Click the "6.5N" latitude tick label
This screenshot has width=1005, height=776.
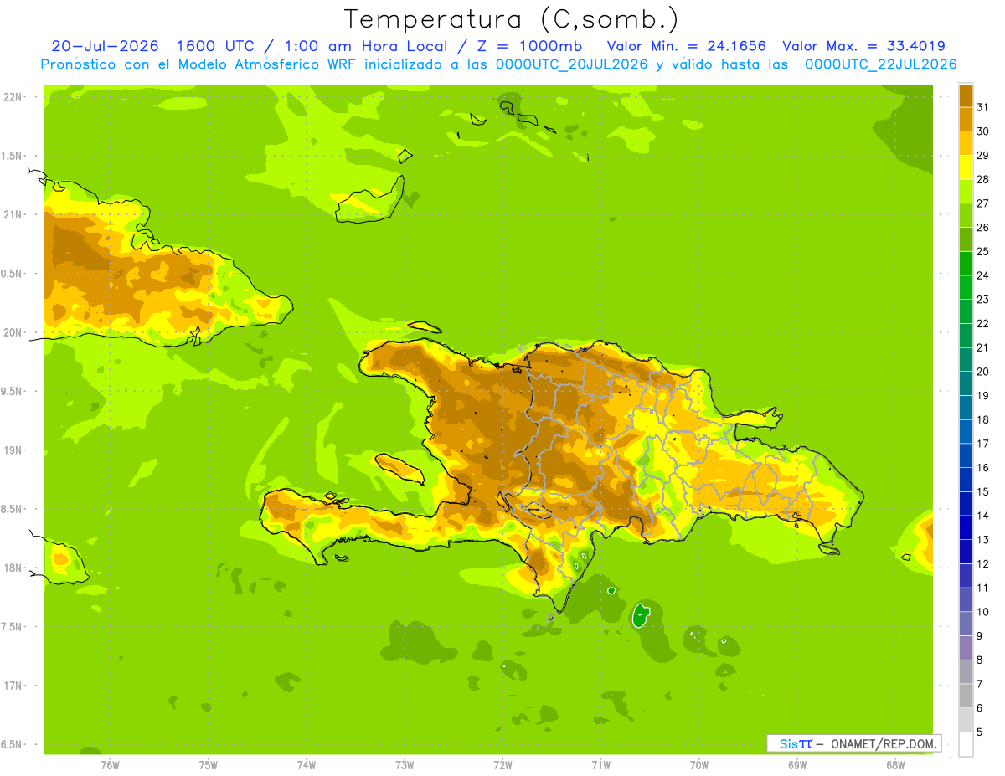pos(12,744)
